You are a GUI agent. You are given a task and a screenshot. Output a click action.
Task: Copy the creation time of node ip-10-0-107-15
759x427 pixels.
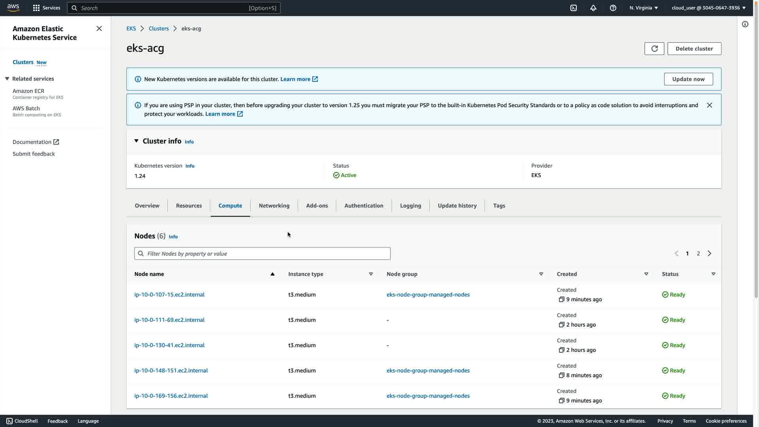[x=561, y=300]
